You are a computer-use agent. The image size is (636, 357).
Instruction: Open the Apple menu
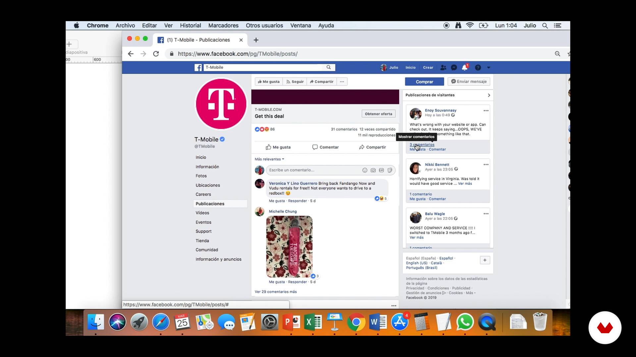[76, 25]
